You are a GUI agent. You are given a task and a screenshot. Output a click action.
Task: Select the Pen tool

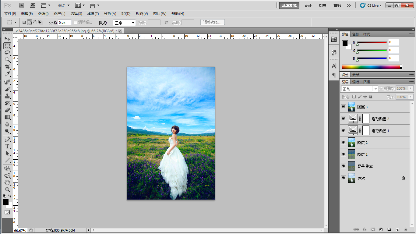coord(7,139)
